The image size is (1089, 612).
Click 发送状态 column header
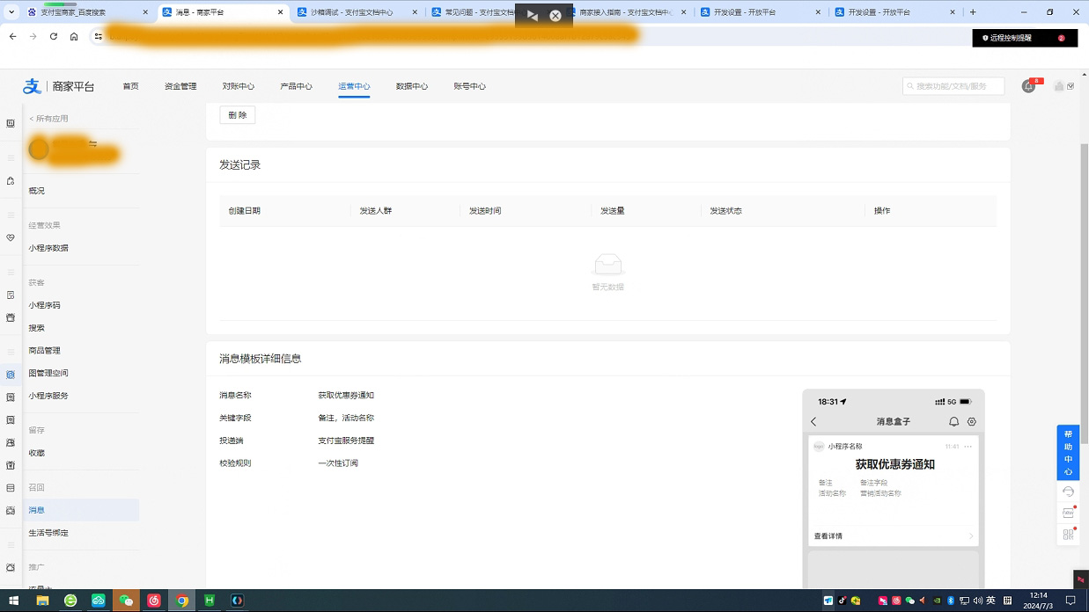coord(725,211)
